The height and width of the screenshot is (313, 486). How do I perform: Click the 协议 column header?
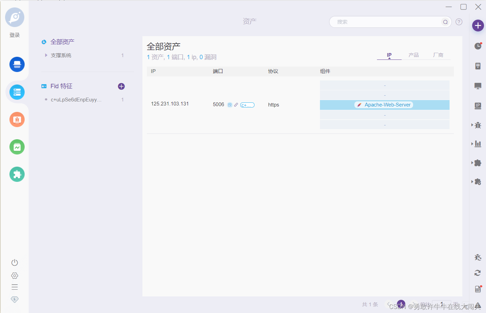click(x=273, y=71)
